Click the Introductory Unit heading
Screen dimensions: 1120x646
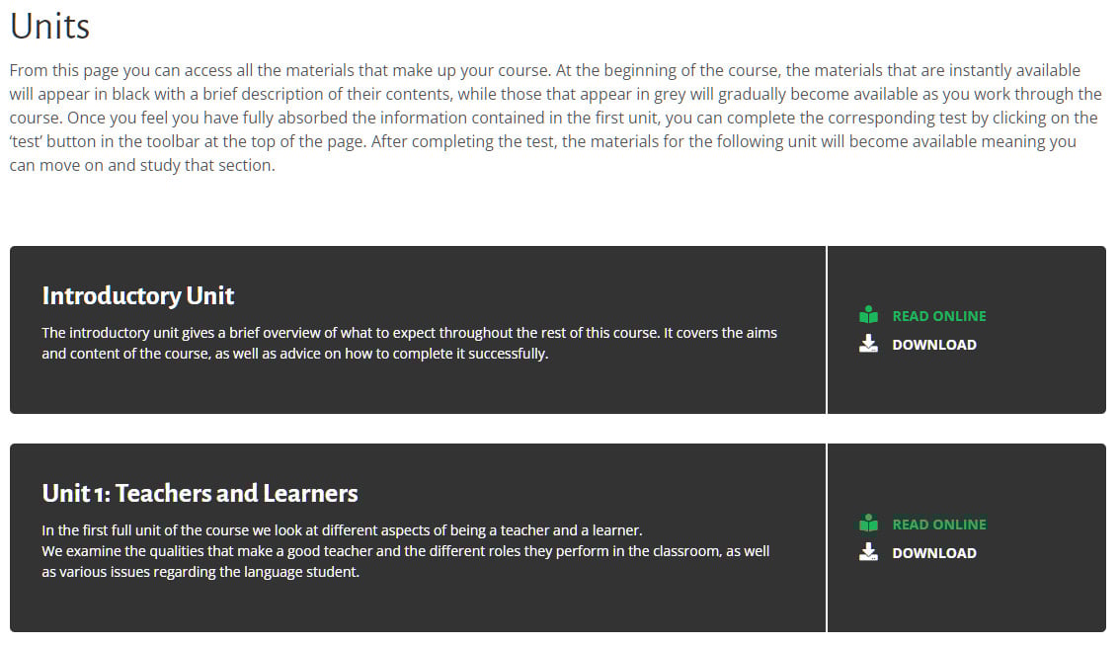click(138, 296)
